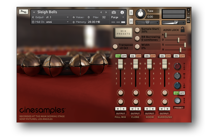Open the Output st. 1 dropdown

(68, 17)
